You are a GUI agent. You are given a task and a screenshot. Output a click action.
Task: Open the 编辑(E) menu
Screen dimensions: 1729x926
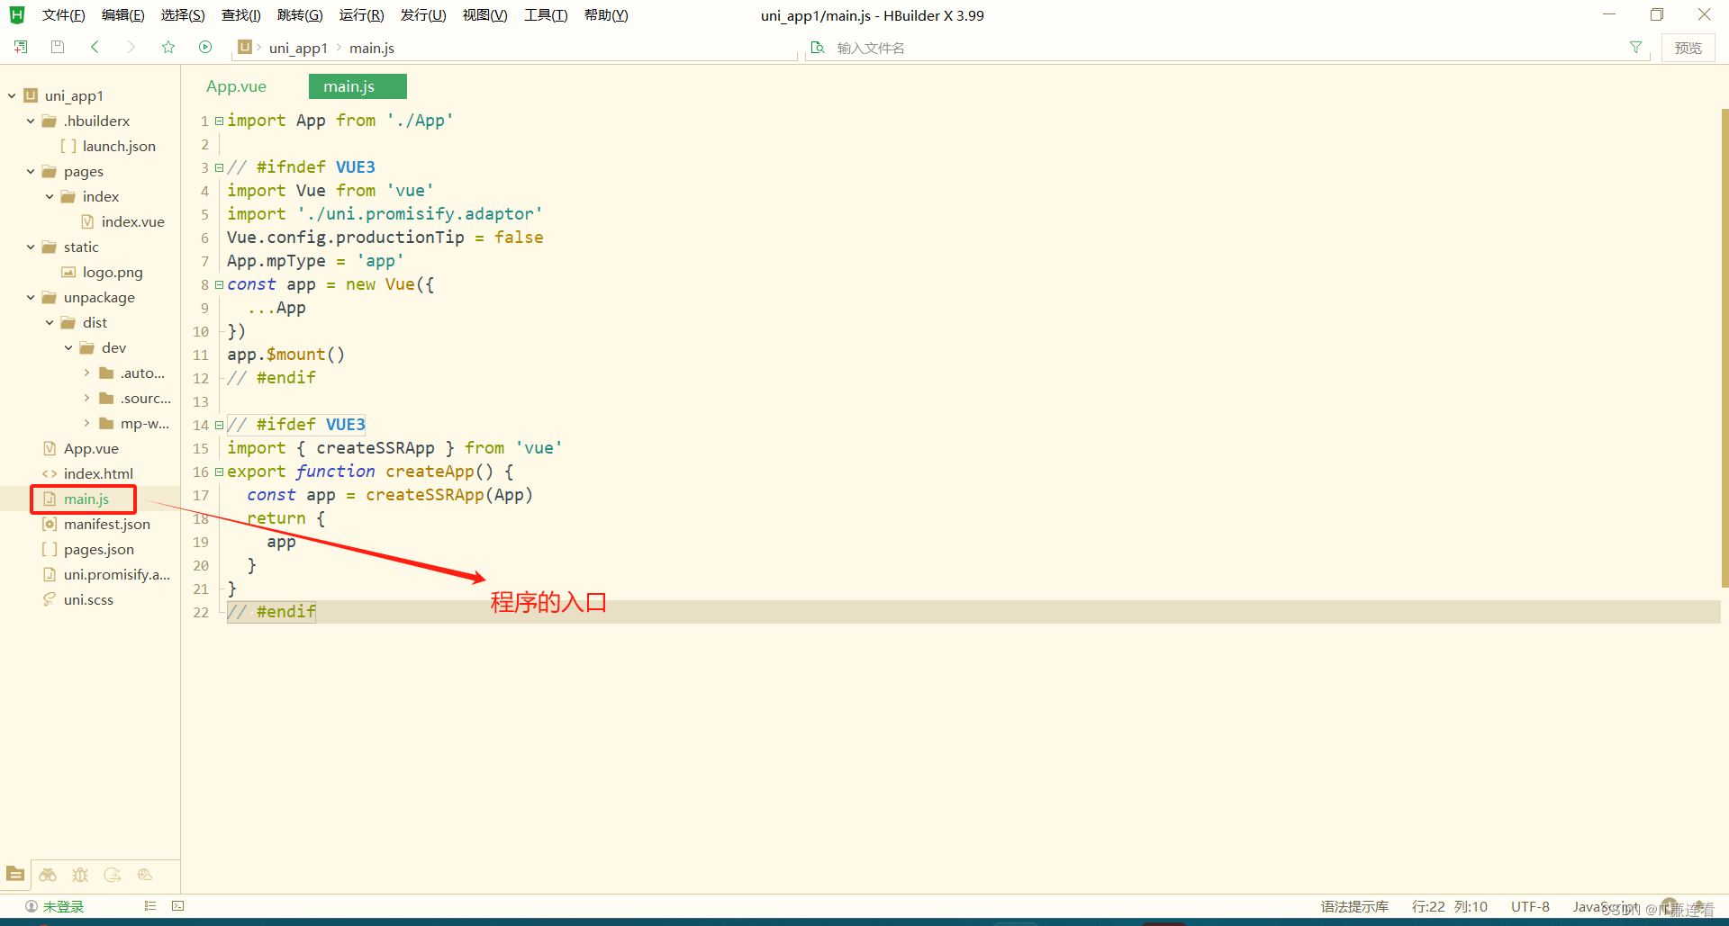coord(122,15)
